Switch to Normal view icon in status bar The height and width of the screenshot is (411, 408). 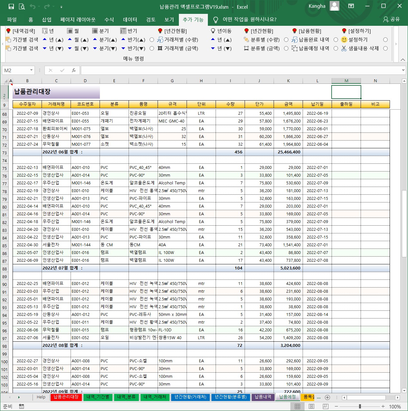click(297, 406)
